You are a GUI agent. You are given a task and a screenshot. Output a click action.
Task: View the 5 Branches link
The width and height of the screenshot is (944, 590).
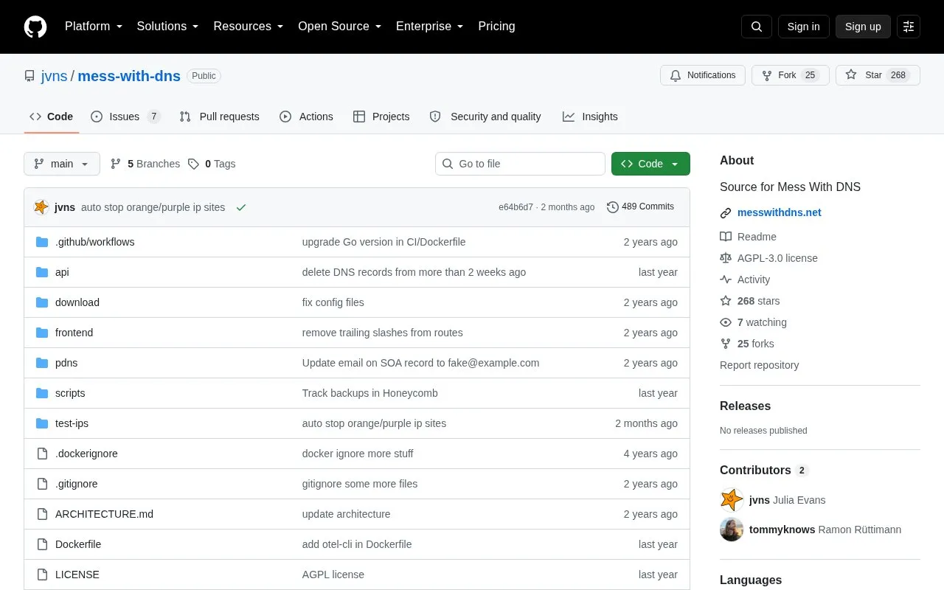(x=145, y=164)
